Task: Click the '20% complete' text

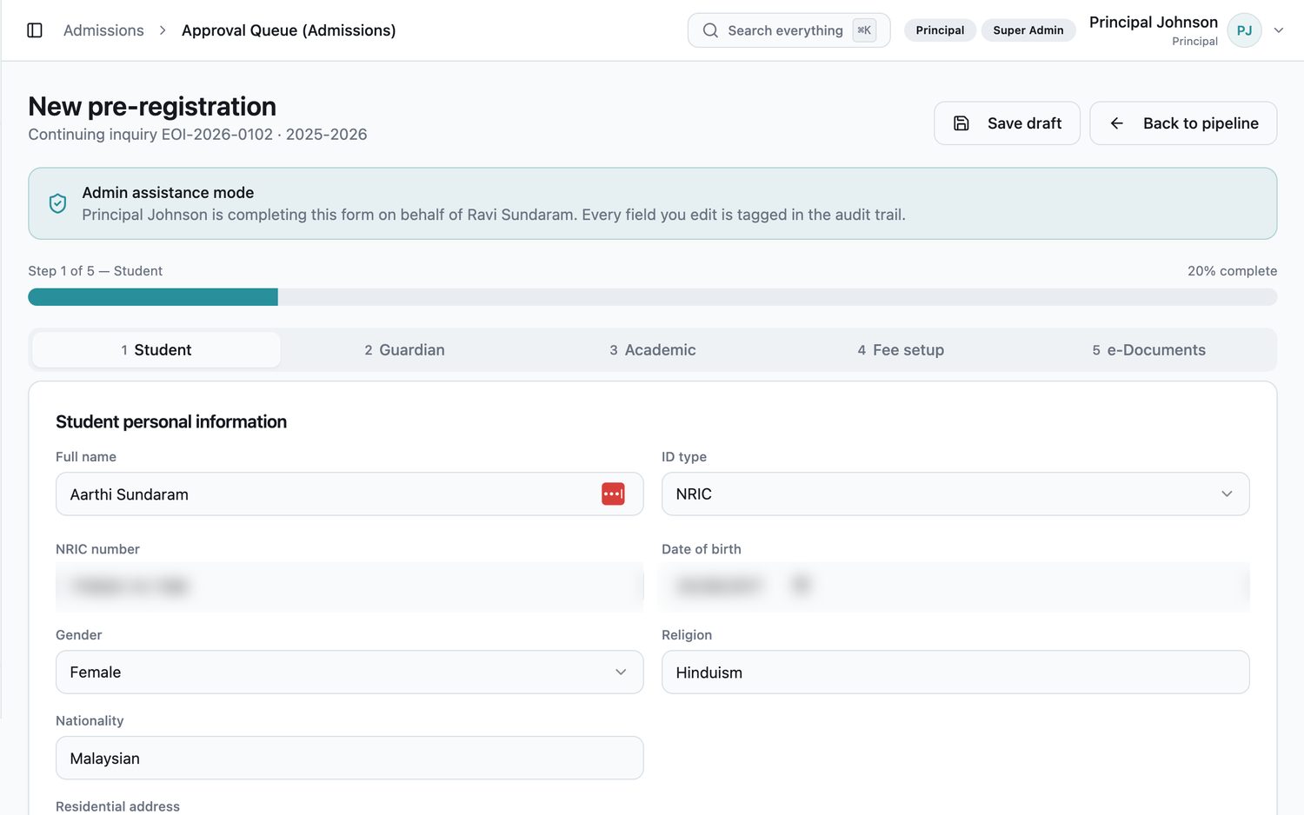Action: 1232,271
